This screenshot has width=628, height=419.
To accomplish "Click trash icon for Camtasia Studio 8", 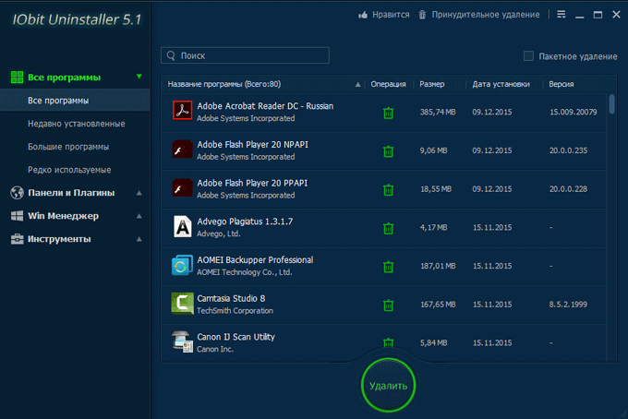I will [388, 305].
